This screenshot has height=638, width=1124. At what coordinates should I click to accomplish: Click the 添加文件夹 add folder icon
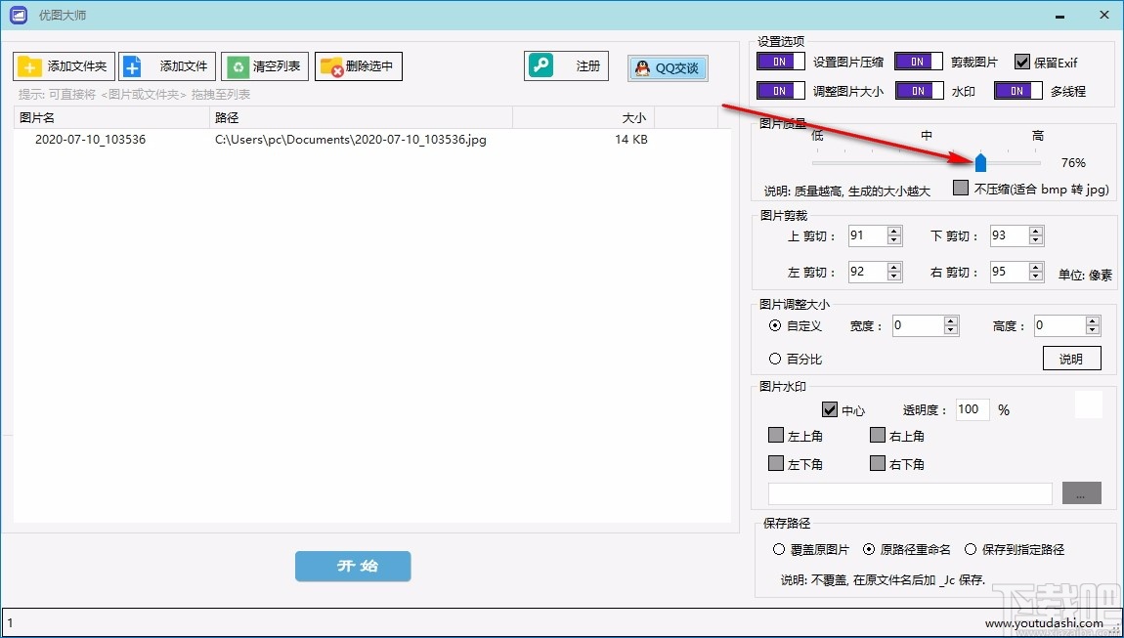coord(28,65)
